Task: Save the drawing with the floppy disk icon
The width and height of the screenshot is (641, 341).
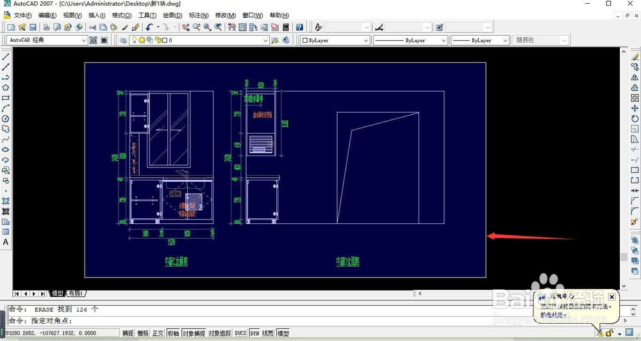Action: pyautogui.click(x=33, y=28)
